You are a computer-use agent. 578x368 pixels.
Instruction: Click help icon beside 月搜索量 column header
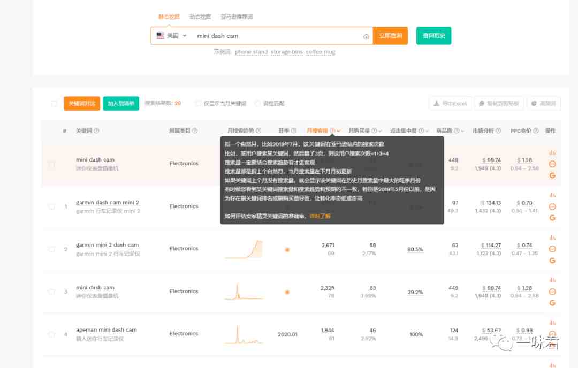click(332, 131)
